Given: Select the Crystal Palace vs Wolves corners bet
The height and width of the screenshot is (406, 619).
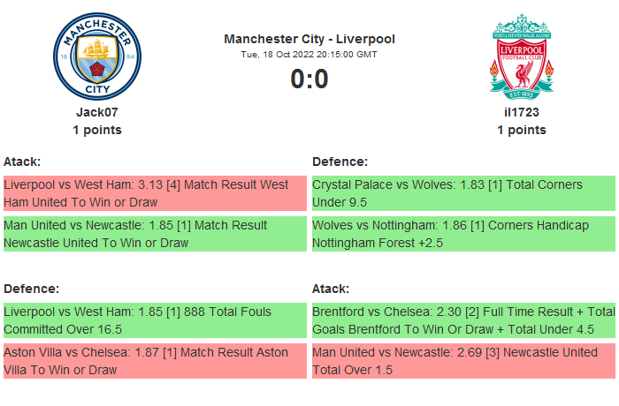Looking at the screenshot, I should [x=463, y=193].
